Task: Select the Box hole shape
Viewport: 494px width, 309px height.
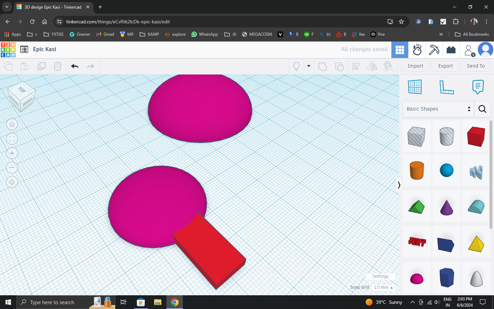Action: pyautogui.click(x=416, y=136)
